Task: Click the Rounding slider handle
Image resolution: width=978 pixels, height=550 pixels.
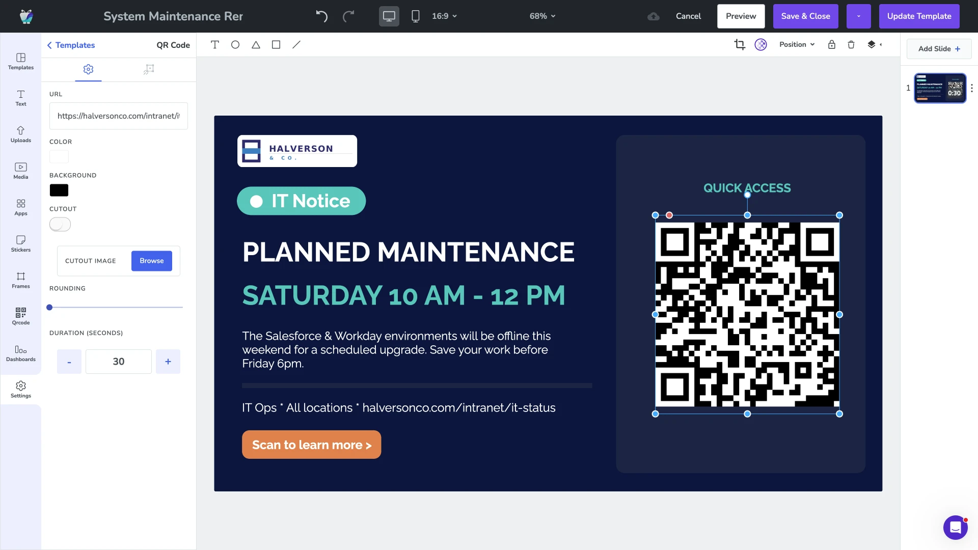Action: coord(49,308)
